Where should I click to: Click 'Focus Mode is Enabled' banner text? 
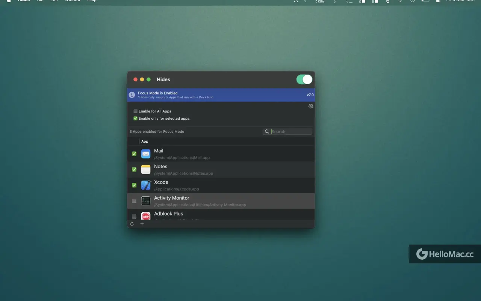pos(158,93)
